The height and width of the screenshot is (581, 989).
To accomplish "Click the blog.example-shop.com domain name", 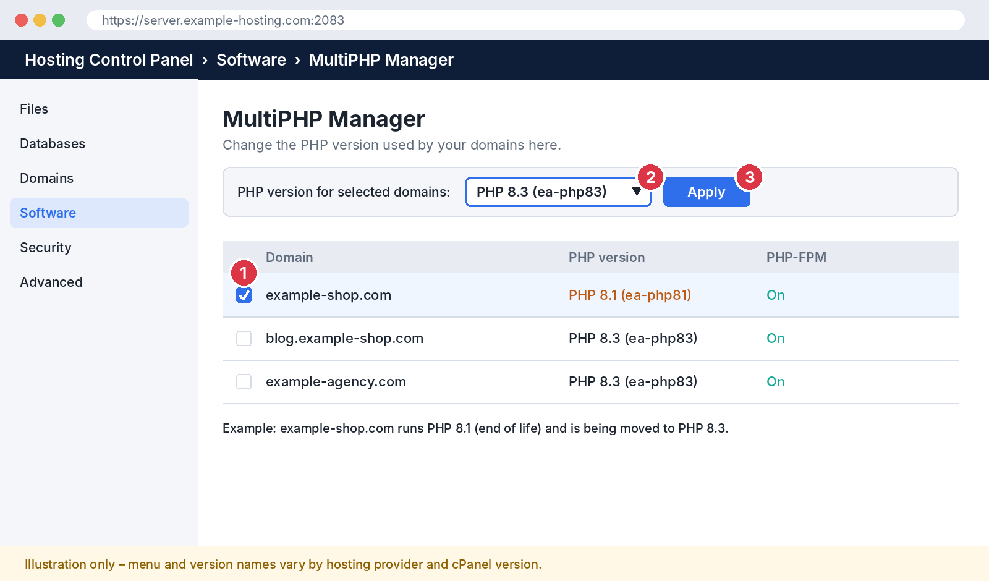I will 344,339.
